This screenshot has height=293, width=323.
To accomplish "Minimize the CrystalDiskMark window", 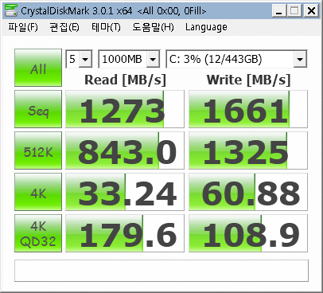I will click(x=279, y=11).
